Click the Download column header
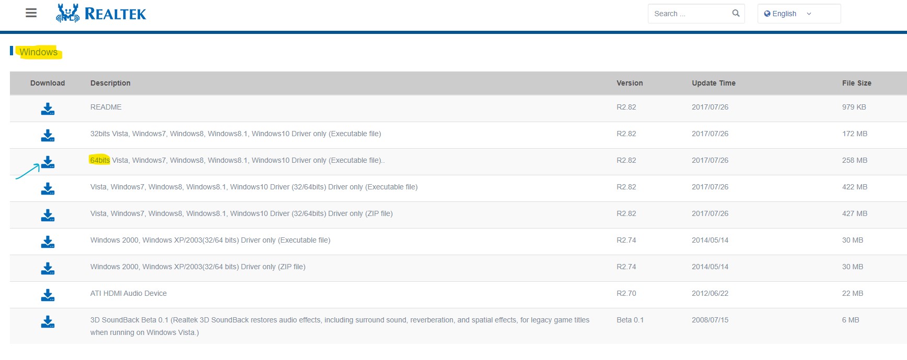The height and width of the screenshot is (360, 907). 48,83
